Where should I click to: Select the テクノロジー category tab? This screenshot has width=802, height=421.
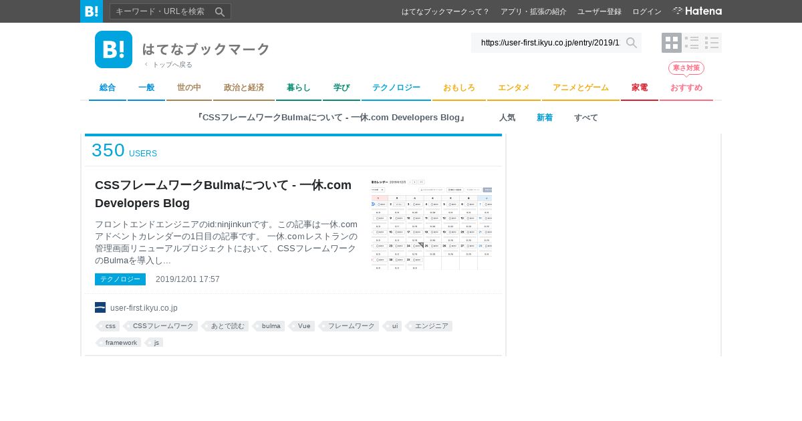point(396,88)
